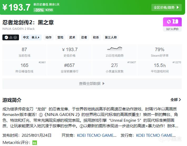Open the 开发商 KOEI TECMO GAME link
The image size is (187, 146).
[97, 135]
